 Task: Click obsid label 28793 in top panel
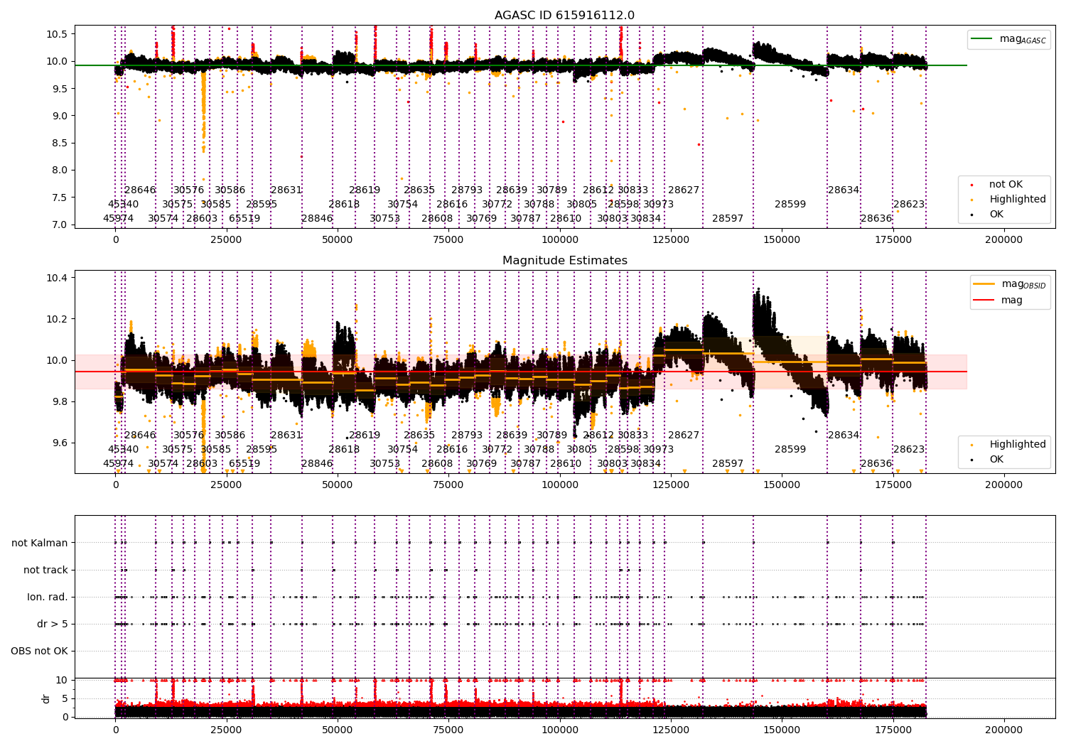tap(467, 190)
